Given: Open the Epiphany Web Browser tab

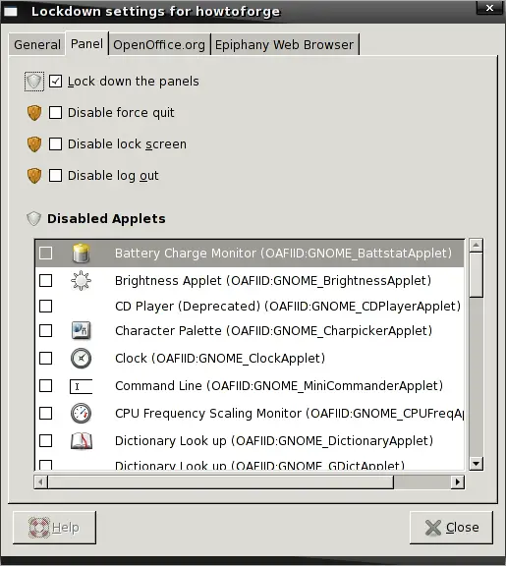Looking at the screenshot, I should tap(284, 45).
